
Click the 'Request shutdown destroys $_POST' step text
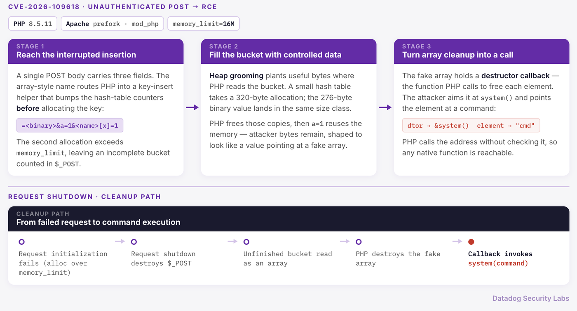click(163, 259)
